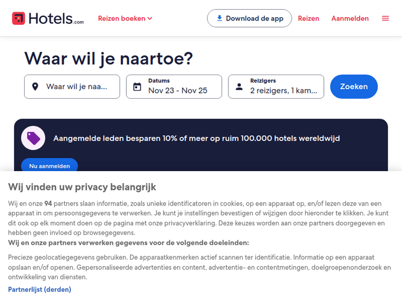Viewport: 402px width, 302px height.
Task: Click the location pin icon
Action: point(35,86)
